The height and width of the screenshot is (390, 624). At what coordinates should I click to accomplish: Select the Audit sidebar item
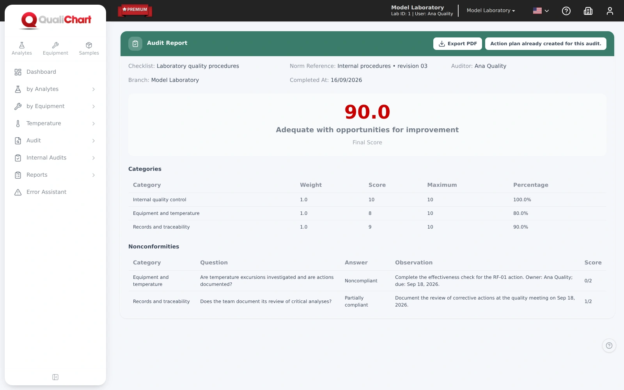tap(55, 141)
